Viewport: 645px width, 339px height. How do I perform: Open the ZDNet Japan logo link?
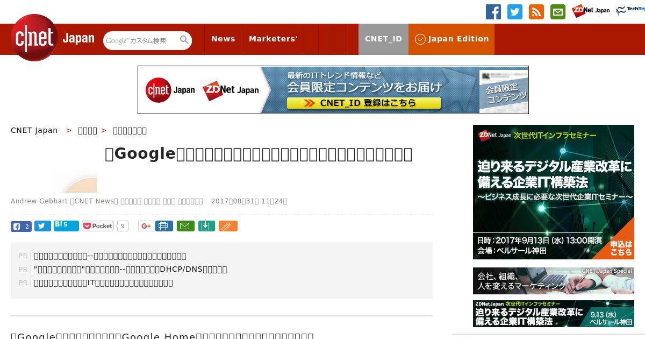tap(591, 11)
